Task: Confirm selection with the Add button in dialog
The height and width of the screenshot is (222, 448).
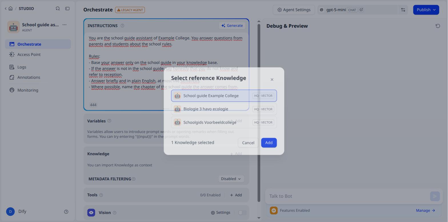Action: click(x=269, y=143)
